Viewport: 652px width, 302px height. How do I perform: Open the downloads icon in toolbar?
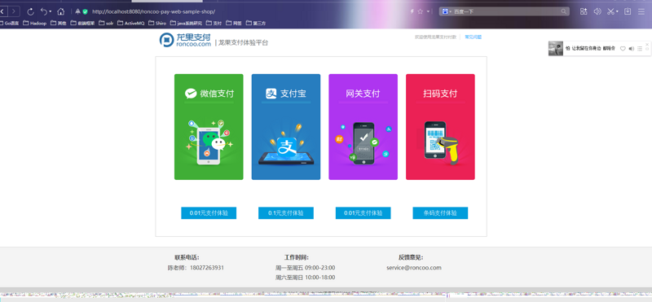pyautogui.click(x=628, y=11)
